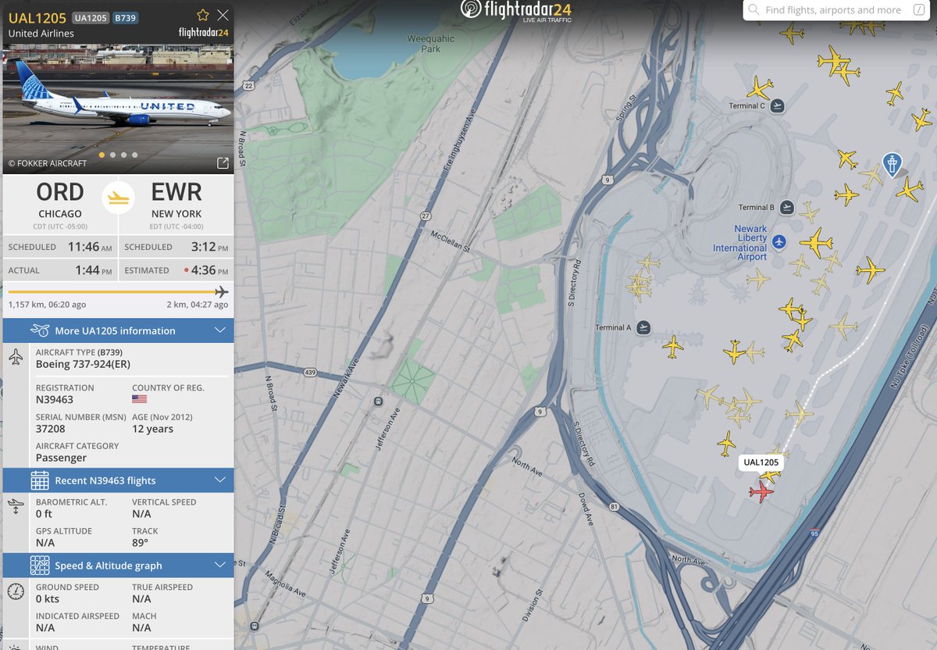The width and height of the screenshot is (937, 650).
Task: Select the fourth photo carousel dot
Action: pos(135,155)
